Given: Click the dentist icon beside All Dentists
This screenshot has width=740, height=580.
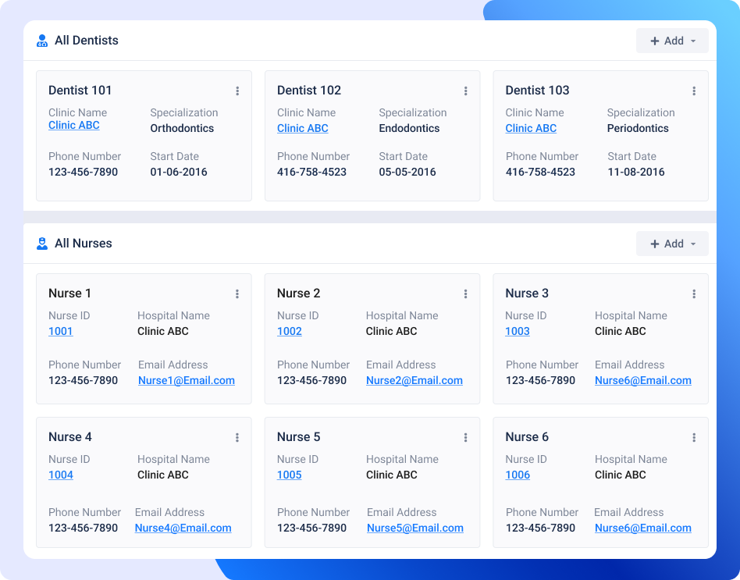Looking at the screenshot, I should 42,41.
